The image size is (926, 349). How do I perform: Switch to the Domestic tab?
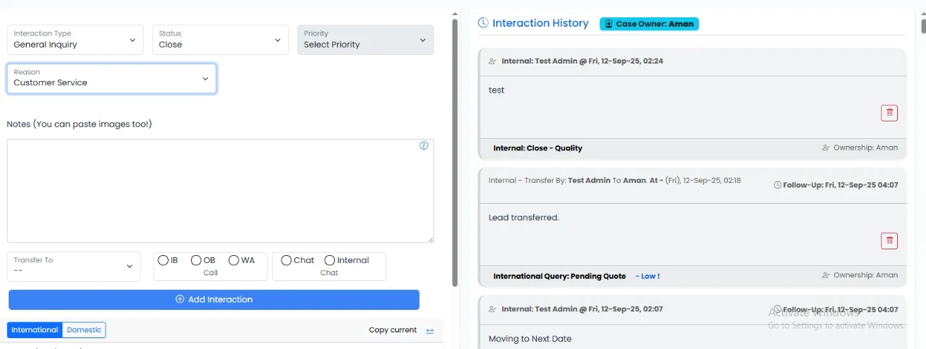[84, 330]
